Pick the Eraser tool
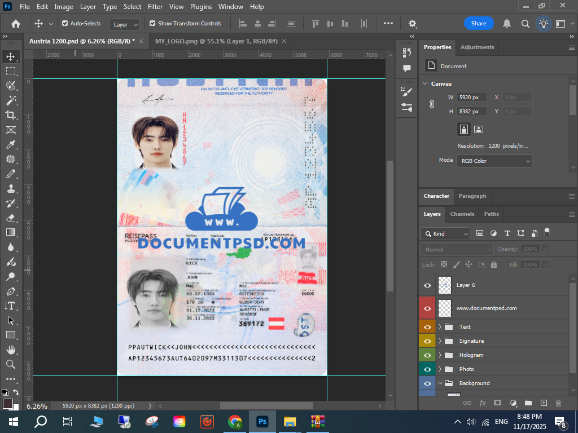Screen dimensions: 578x433 11,218
